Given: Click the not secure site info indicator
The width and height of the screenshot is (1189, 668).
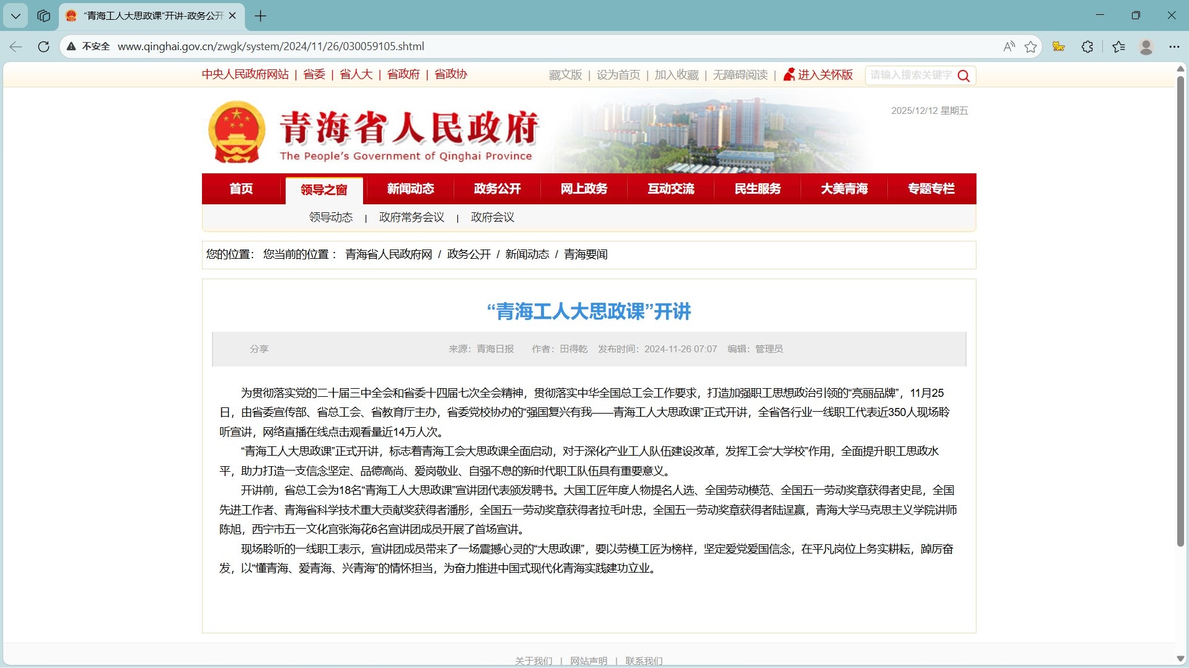Looking at the screenshot, I should pyautogui.click(x=89, y=46).
